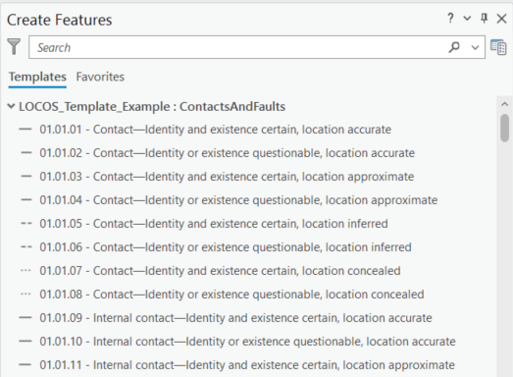Click line symbol of template 01.01.03
This screenshot has height=377, width=513.
click(26, 176)
